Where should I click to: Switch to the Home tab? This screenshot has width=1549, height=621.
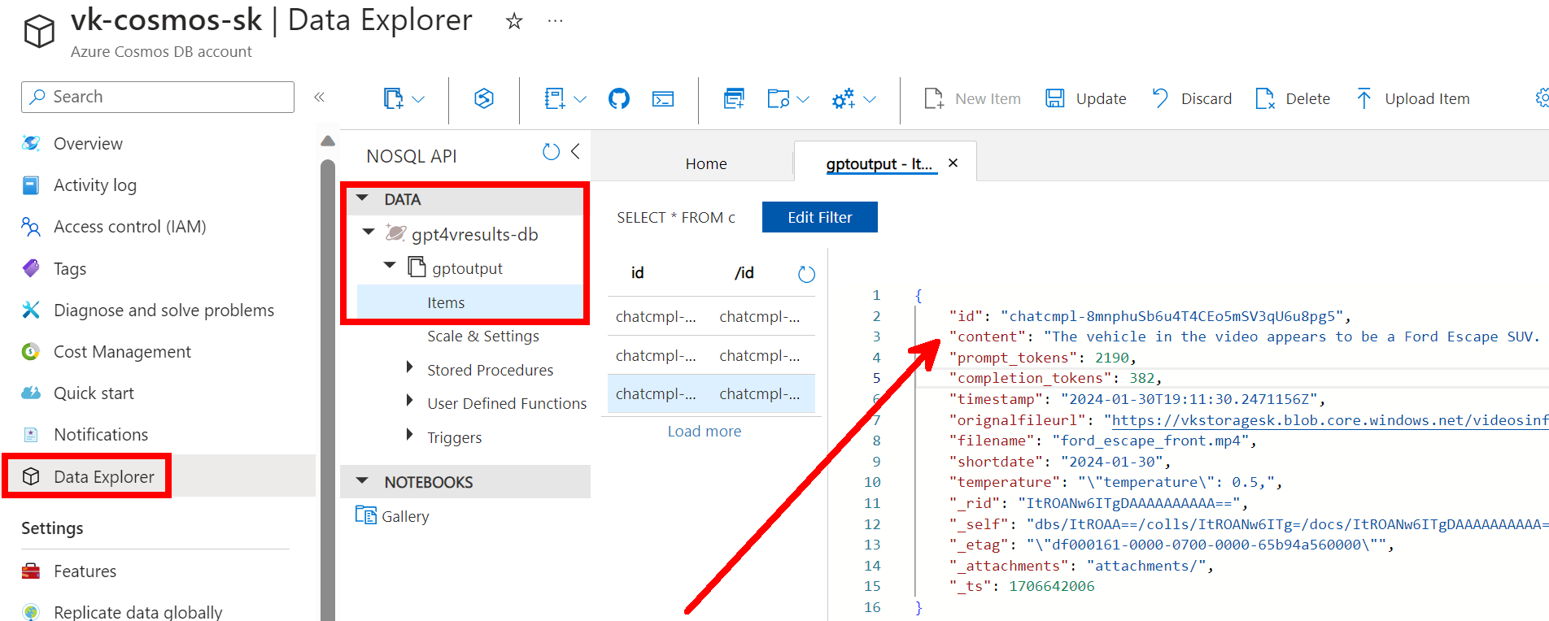click(x=706, y=164)
